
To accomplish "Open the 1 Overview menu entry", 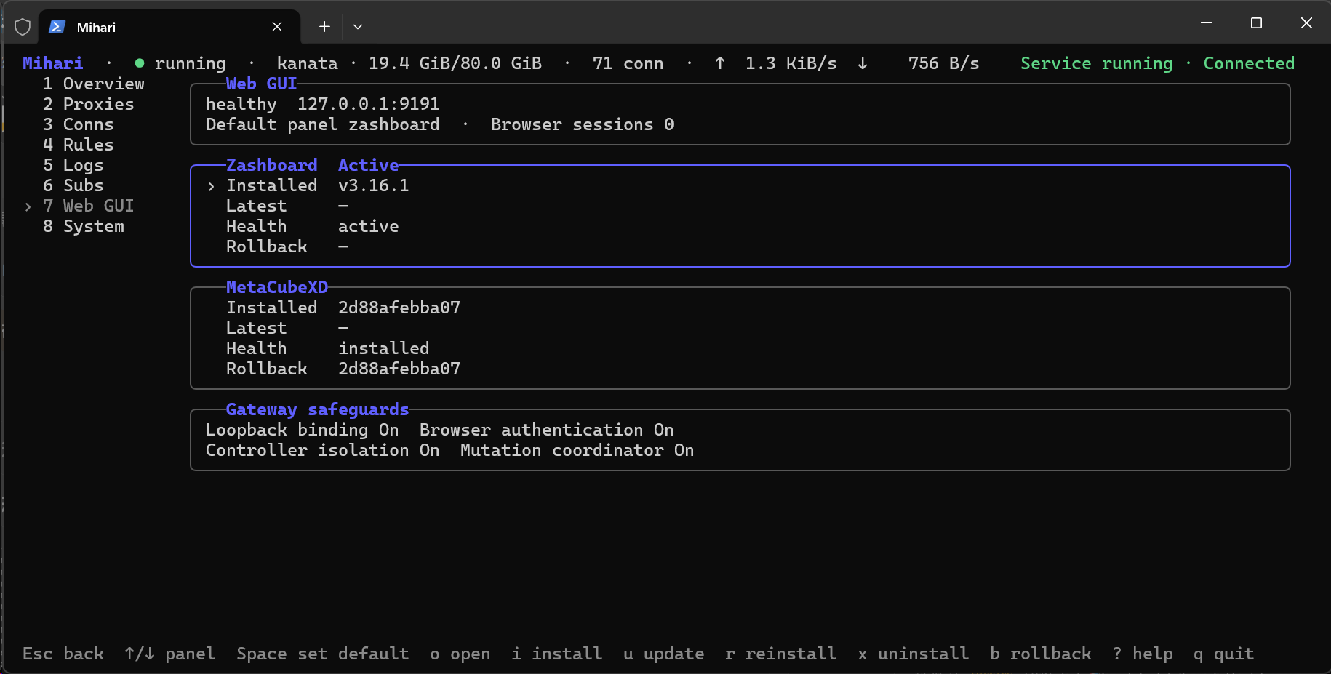I will 94,84.
